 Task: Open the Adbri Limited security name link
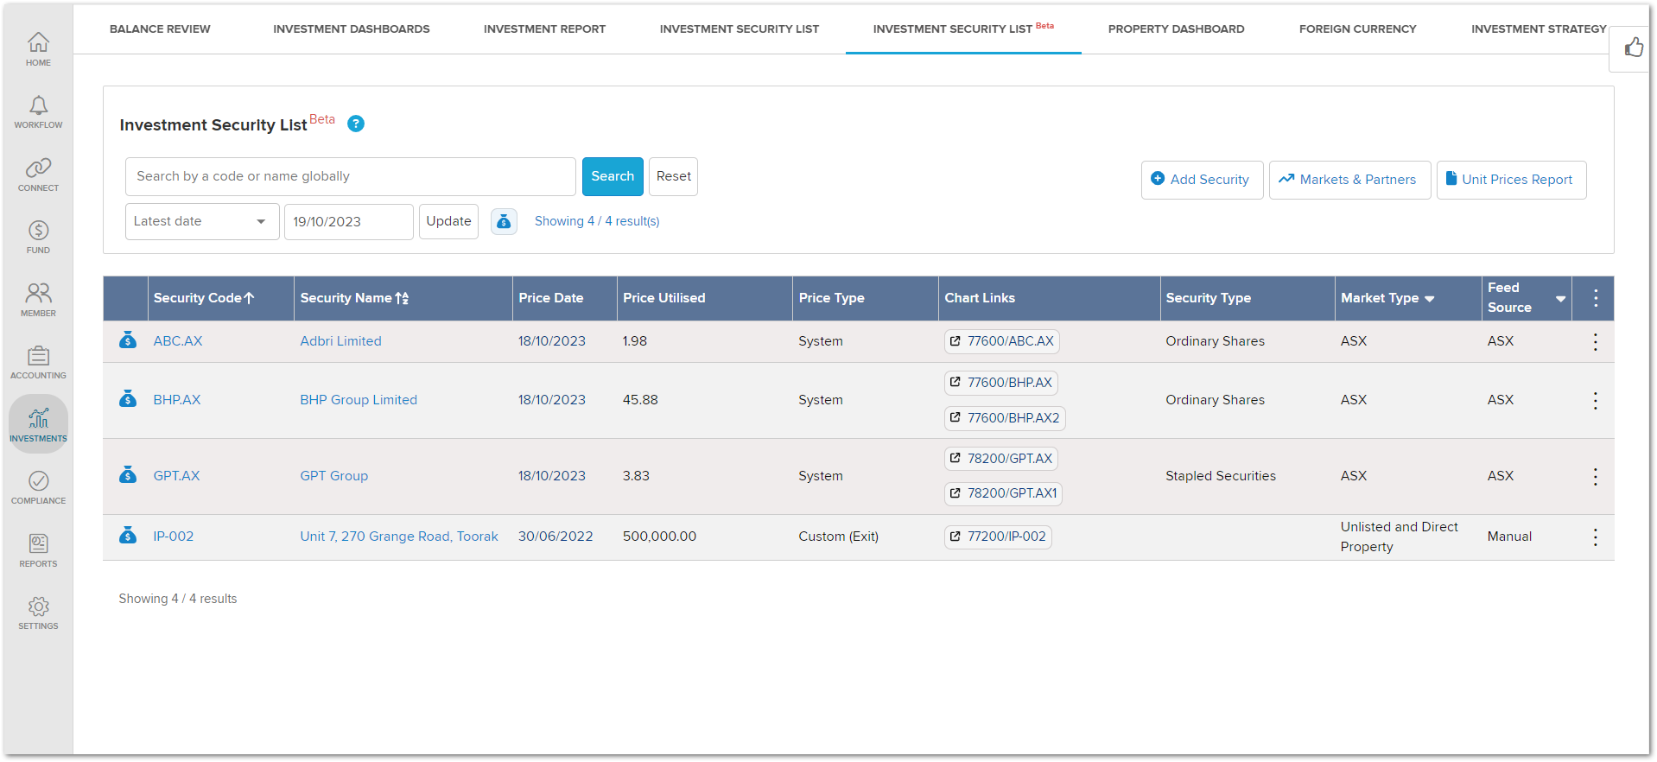point(340,341)
